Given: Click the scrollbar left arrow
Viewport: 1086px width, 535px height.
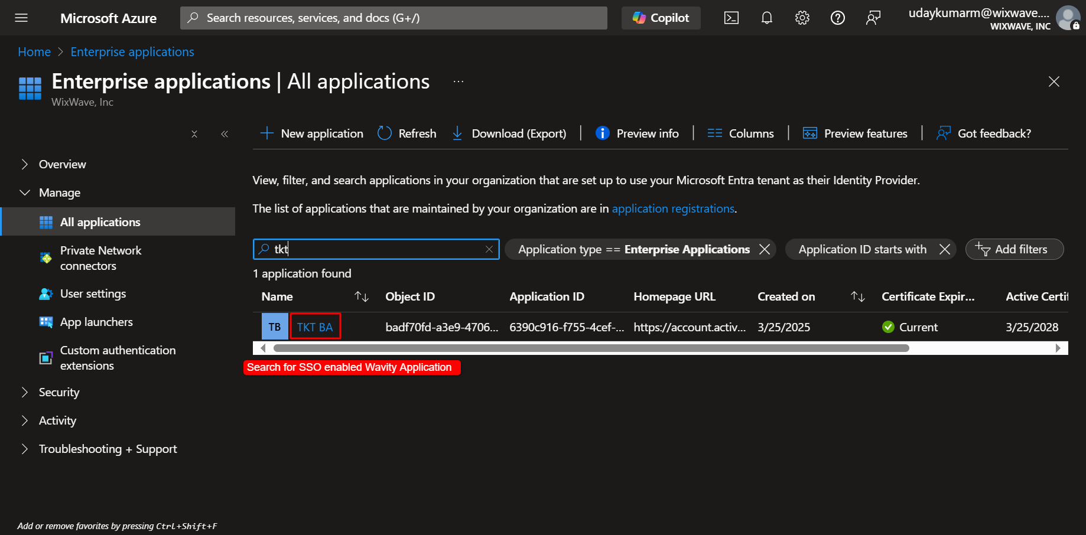Looking at the screenshot, I should click(263, 348).
